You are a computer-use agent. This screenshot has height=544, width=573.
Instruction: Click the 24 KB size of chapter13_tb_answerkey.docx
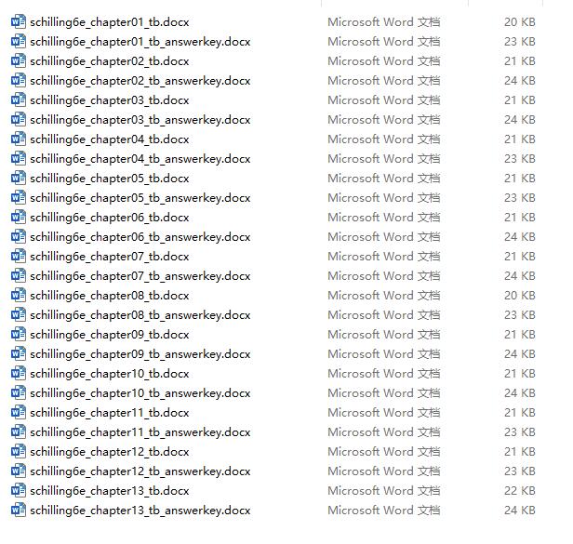click(x=520, y=510)
